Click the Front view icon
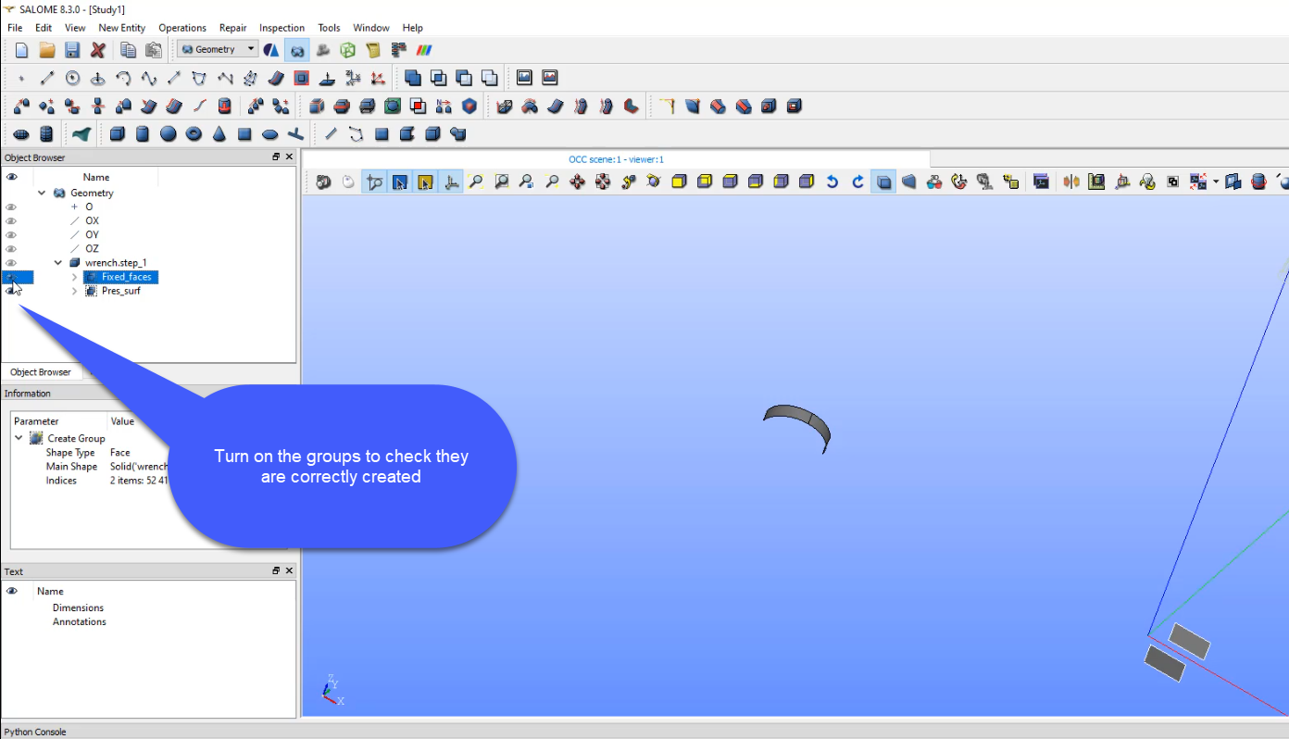This screenshot has height=739, width=1289. (679, 181)
